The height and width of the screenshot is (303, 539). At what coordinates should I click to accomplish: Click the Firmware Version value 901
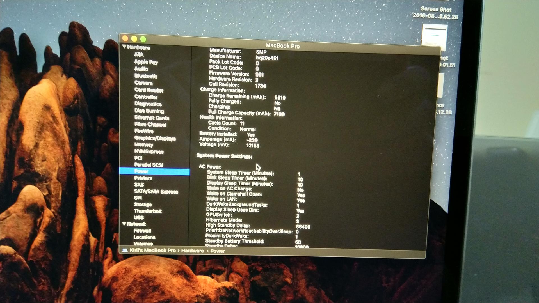click(259, 74)
